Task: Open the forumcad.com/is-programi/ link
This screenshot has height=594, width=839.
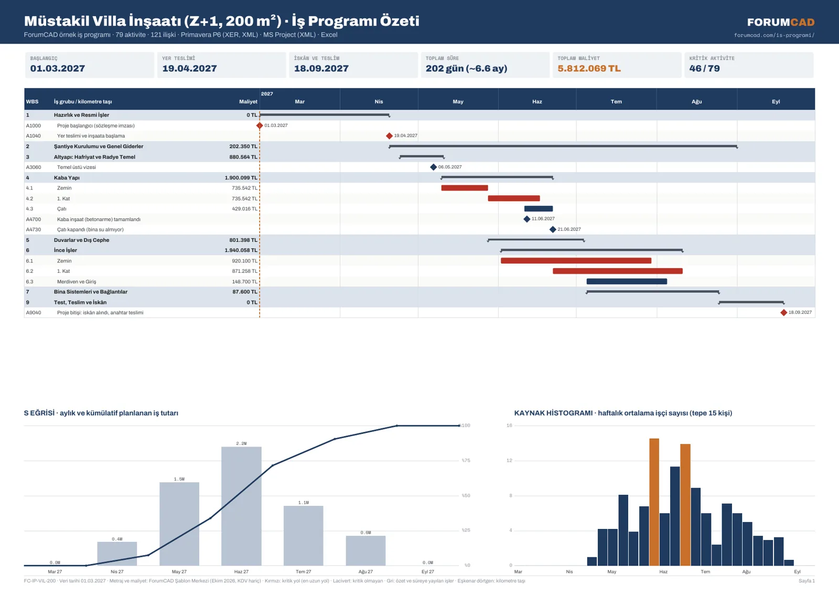Action: (x=774, y=35)
